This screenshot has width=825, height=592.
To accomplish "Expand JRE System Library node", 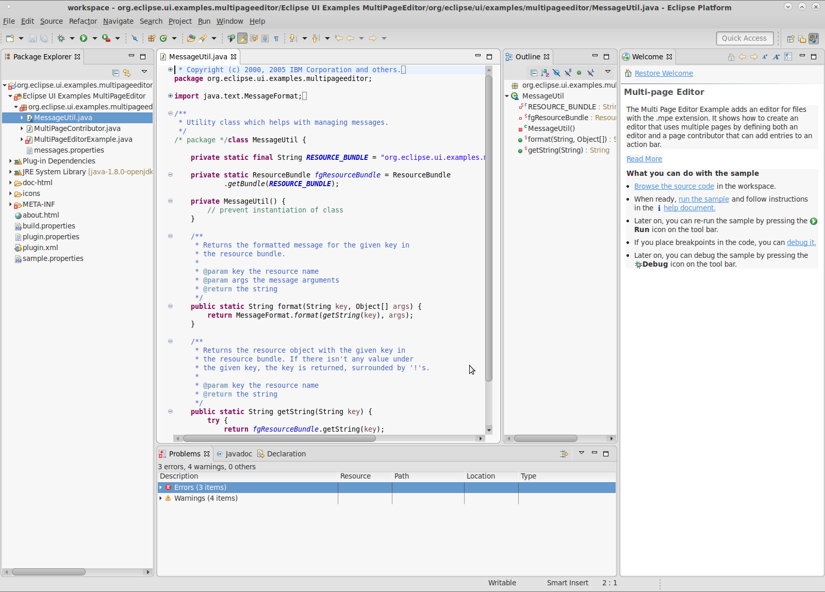I will click(10, 172).
